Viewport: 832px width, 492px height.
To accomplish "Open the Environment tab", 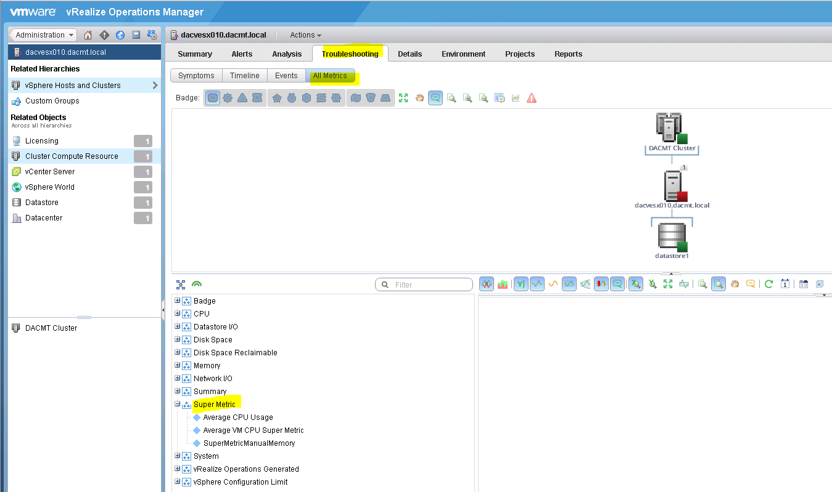I will click(x=464, y=54).
